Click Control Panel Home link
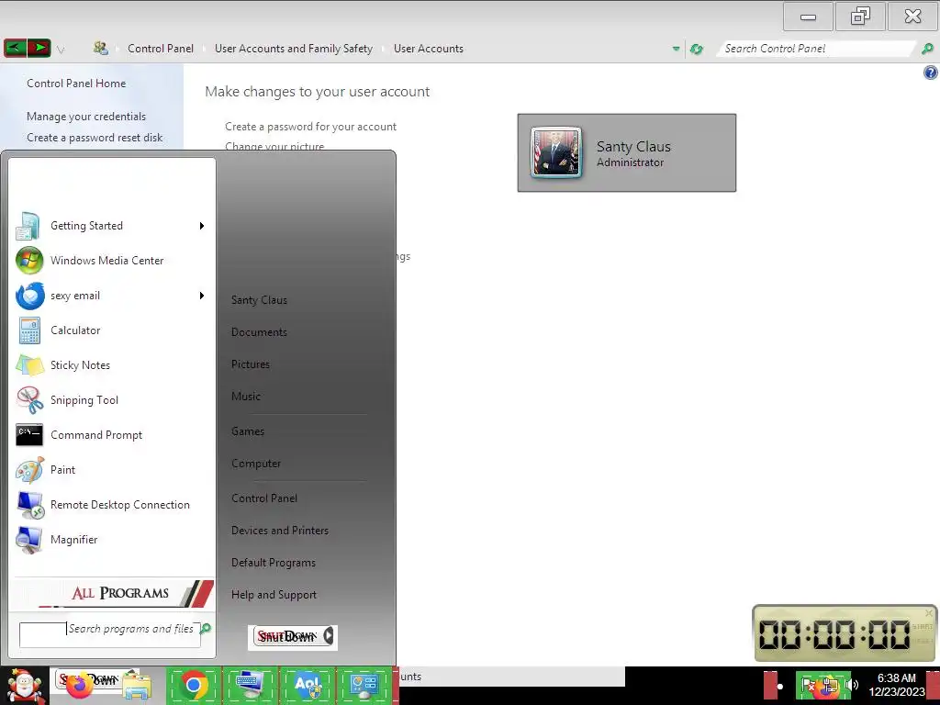940x705 pixels. coord(76,84)
